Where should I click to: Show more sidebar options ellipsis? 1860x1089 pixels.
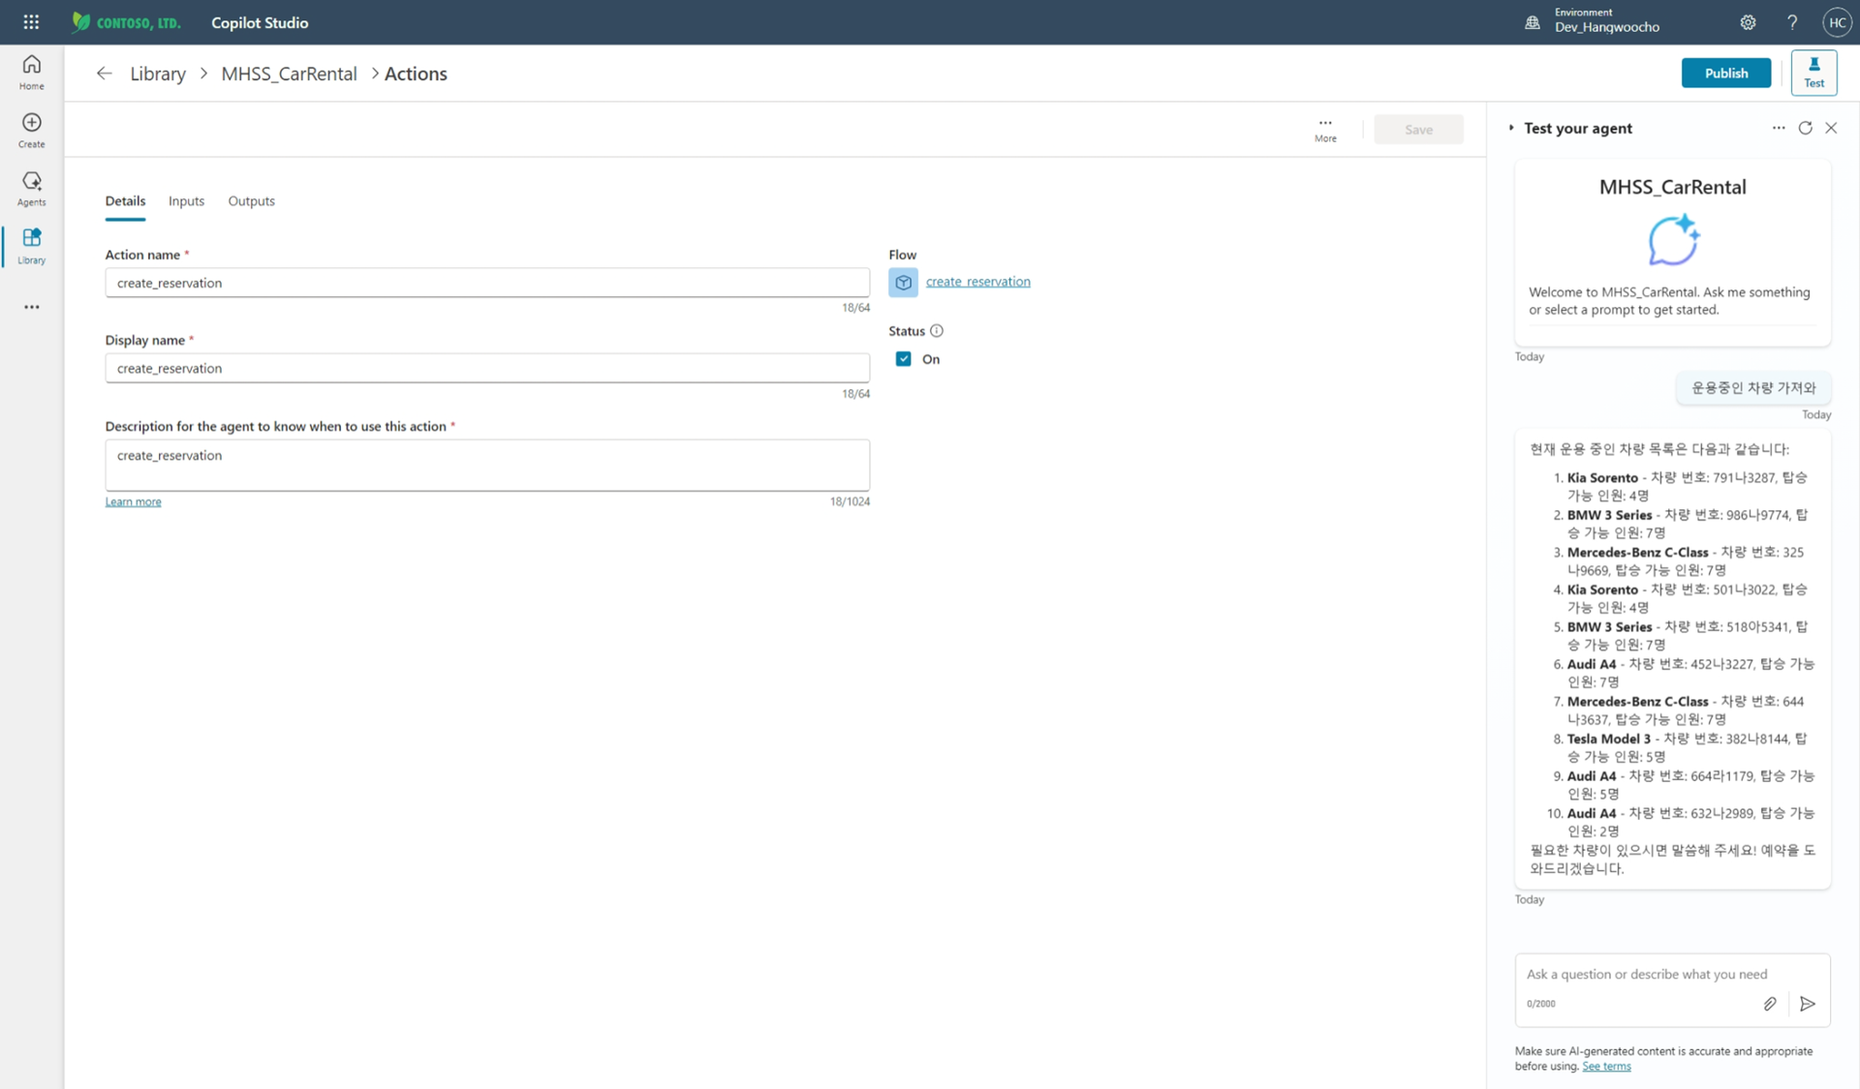click(x=31, y=307)
